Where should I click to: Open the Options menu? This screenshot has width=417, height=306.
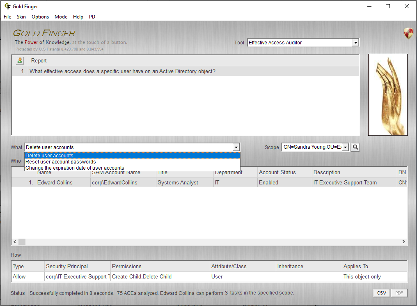coord(40,17)
